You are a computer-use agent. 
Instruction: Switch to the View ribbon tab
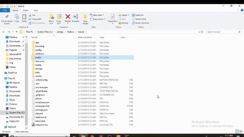click(35, 10)
